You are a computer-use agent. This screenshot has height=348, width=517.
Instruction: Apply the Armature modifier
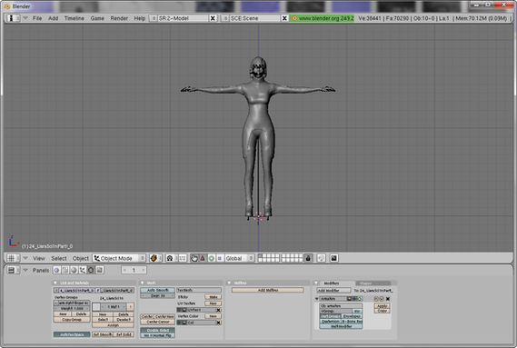pyautogui.click(x=382, y=306)
